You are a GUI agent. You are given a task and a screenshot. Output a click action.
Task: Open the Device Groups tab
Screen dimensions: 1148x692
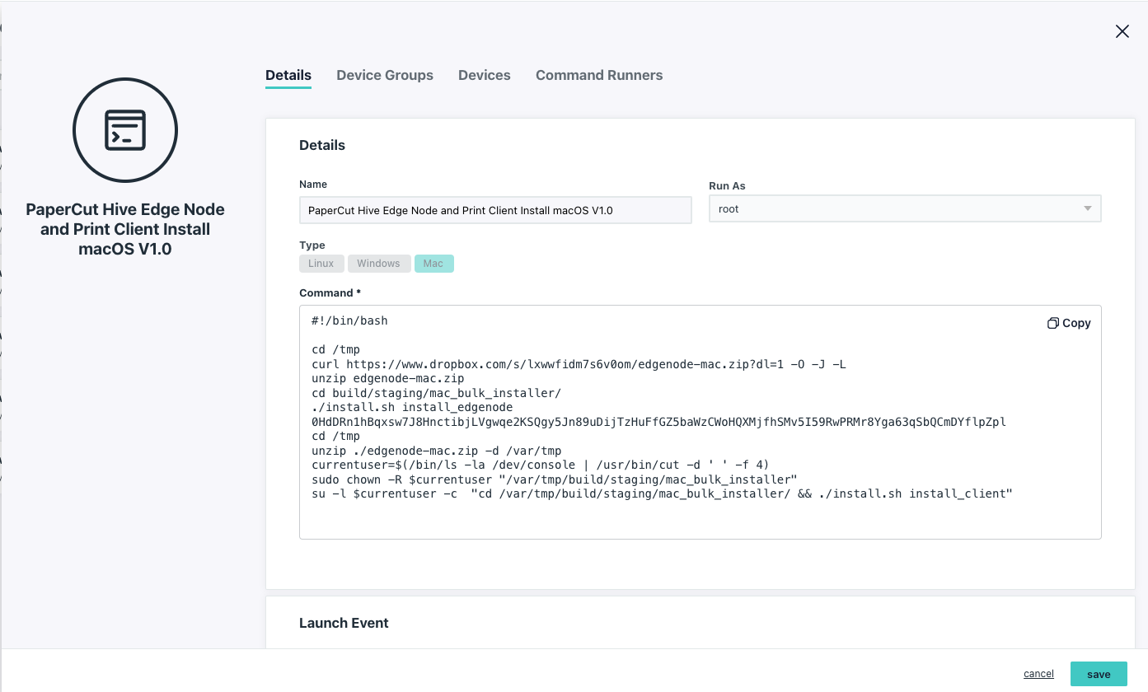click(x=385, y=75)
